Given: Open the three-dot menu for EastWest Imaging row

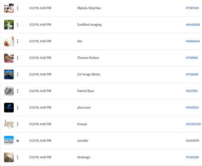Looking at the screenshot, I should click(18, 25).
